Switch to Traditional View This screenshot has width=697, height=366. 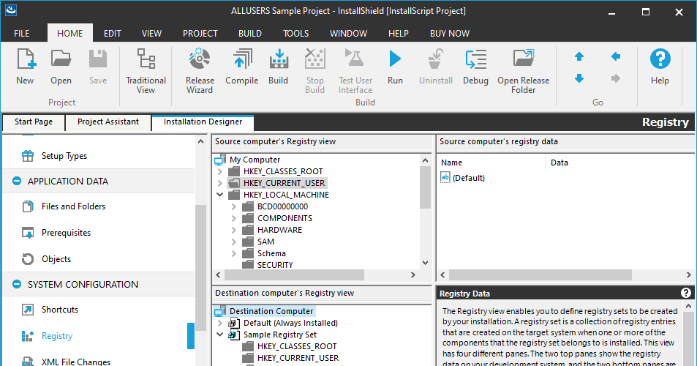(146, 71)
